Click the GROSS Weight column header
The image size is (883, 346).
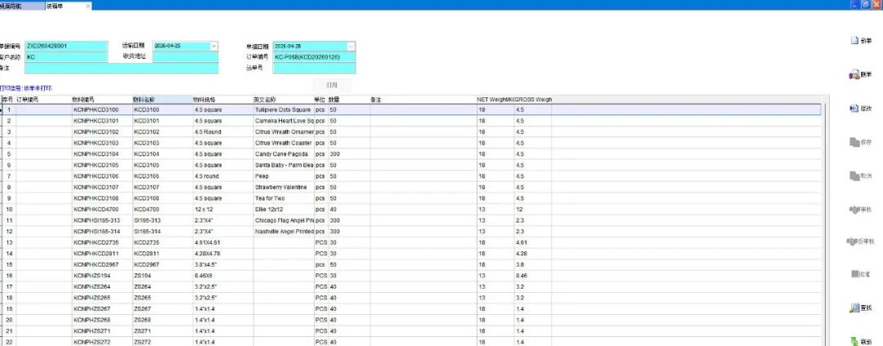(533, 100)
